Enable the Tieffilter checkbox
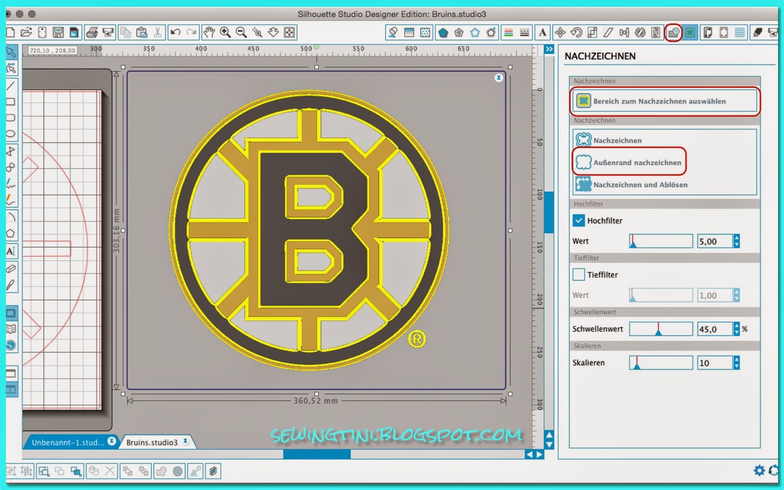The width and height of the screenshot is (784, 490). (579, 274)
